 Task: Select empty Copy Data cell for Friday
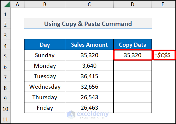(x=133, y=108)
